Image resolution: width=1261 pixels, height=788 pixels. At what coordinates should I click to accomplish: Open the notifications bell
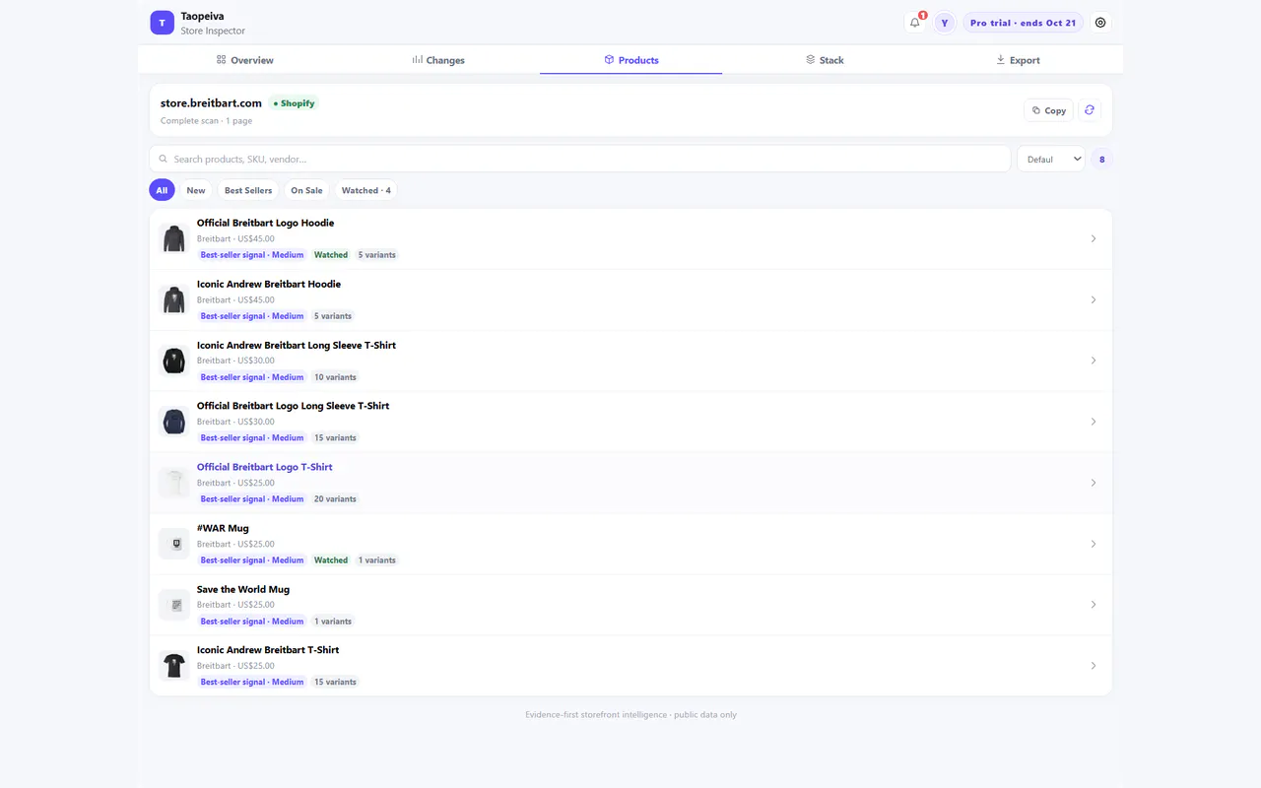click(x=915, y=23)
